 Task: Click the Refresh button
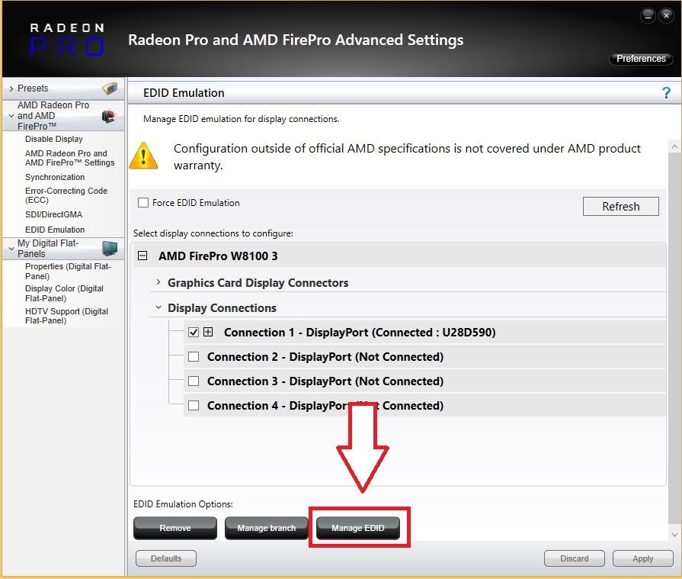621,207
